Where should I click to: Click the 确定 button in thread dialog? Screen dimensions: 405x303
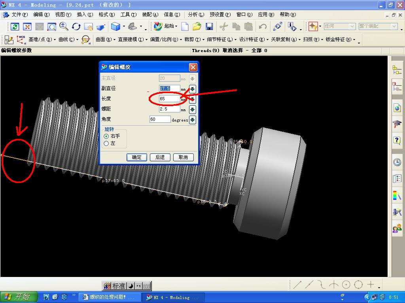pos(136,157)
